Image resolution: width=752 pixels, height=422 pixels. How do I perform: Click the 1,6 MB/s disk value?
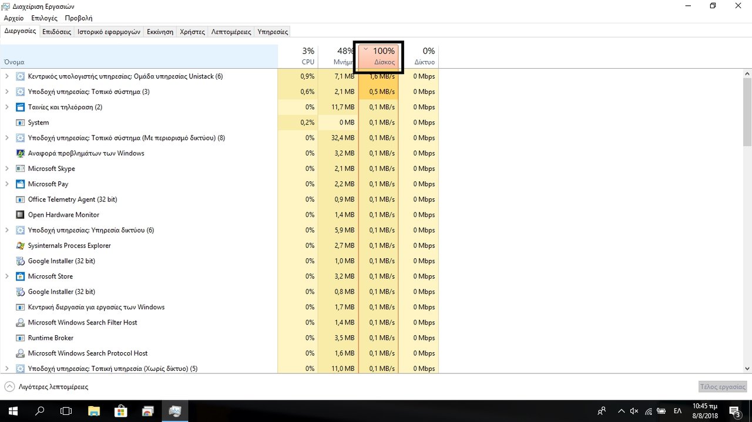382,76
